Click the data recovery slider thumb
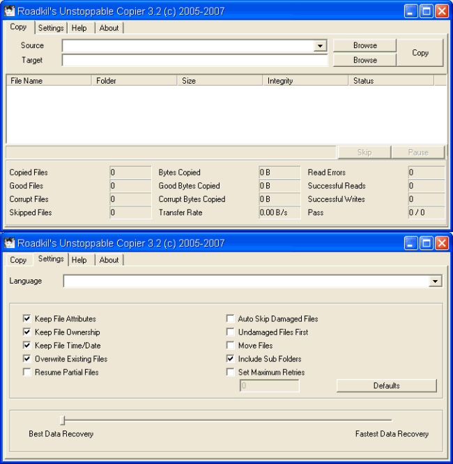Image resolution: width=453 pixels, height=464 pixels. [63, 420]
